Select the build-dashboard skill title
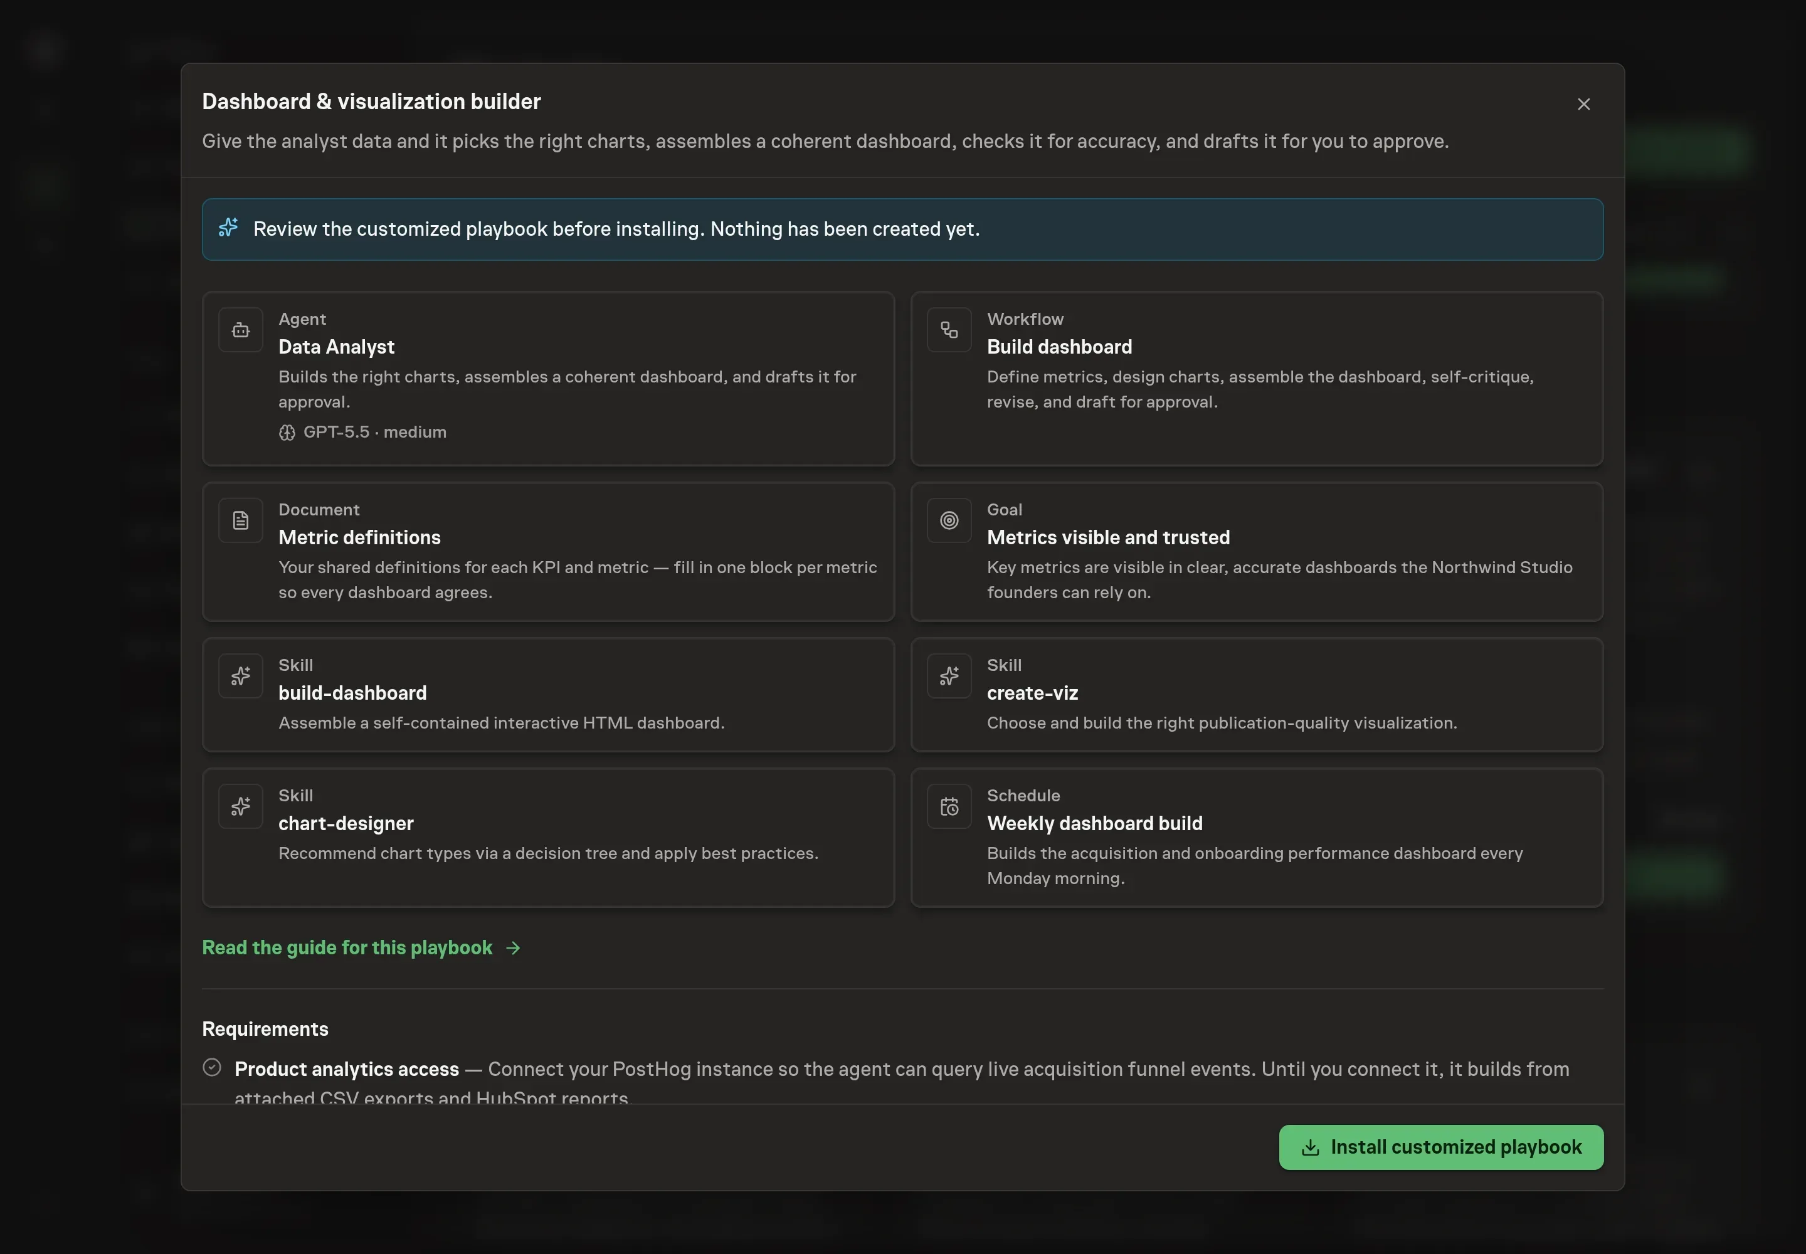 point(352,693)
